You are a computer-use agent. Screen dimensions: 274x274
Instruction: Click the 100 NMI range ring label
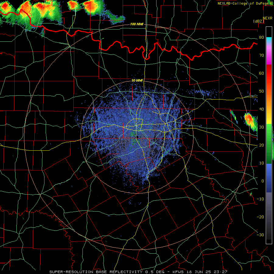[137, 24]
